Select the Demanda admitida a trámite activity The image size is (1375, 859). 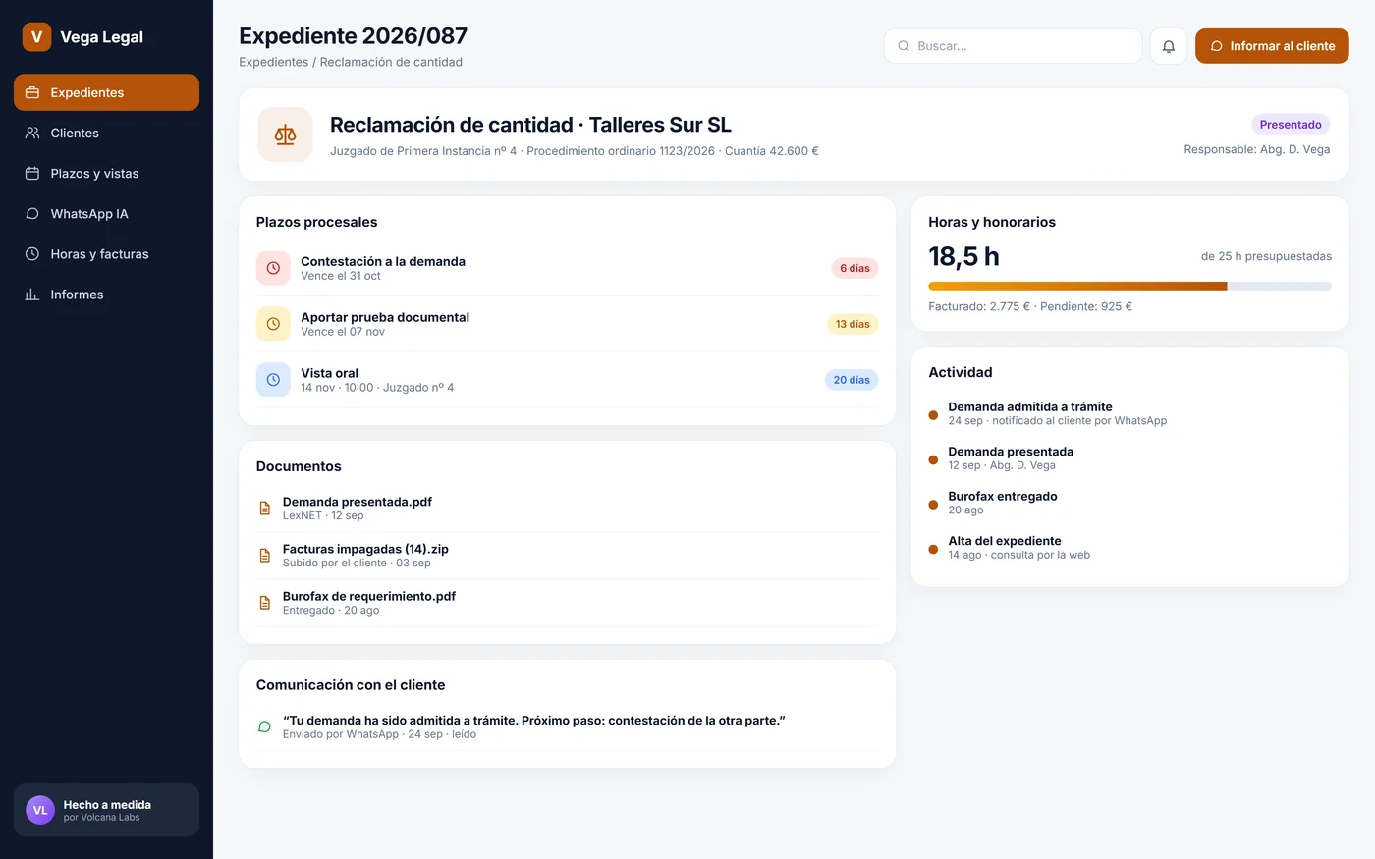coord(1129,413)
